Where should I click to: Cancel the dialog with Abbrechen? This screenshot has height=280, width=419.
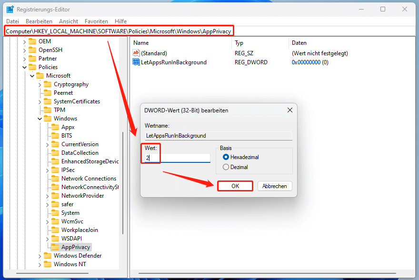click(x=275, y=186)
